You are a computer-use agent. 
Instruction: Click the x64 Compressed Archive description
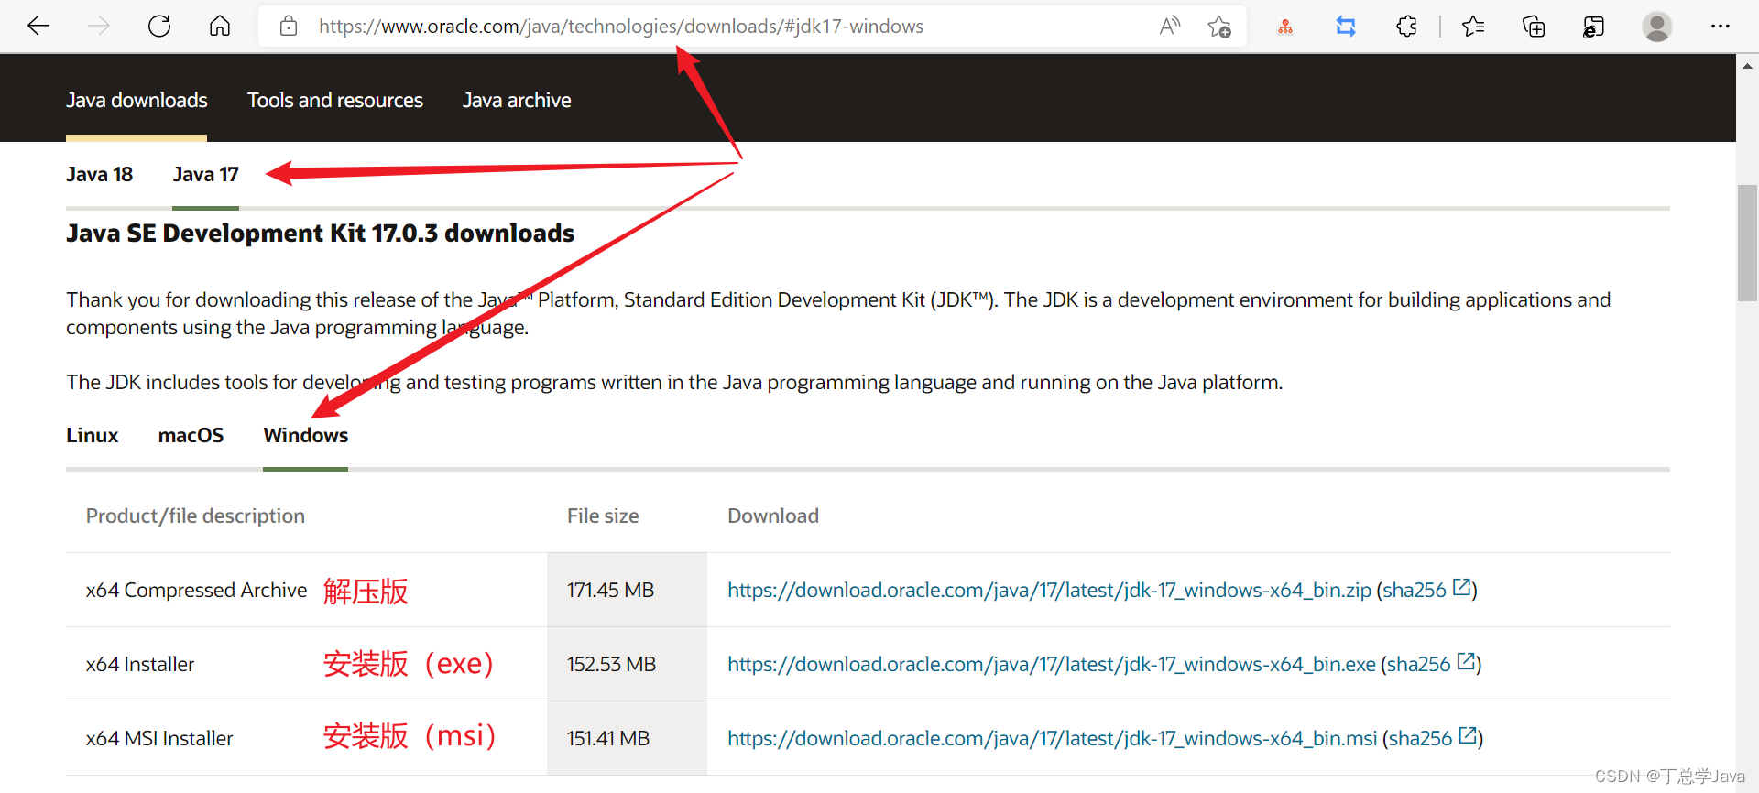point(196,591)
